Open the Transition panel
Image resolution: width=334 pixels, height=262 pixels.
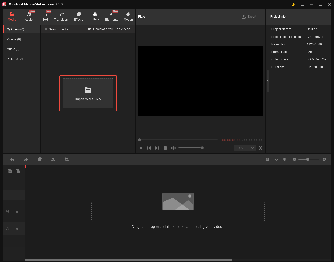61,16
